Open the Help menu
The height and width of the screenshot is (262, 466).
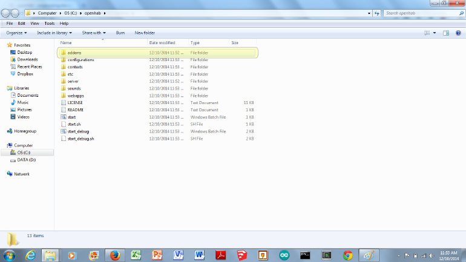tap(64, 24)
